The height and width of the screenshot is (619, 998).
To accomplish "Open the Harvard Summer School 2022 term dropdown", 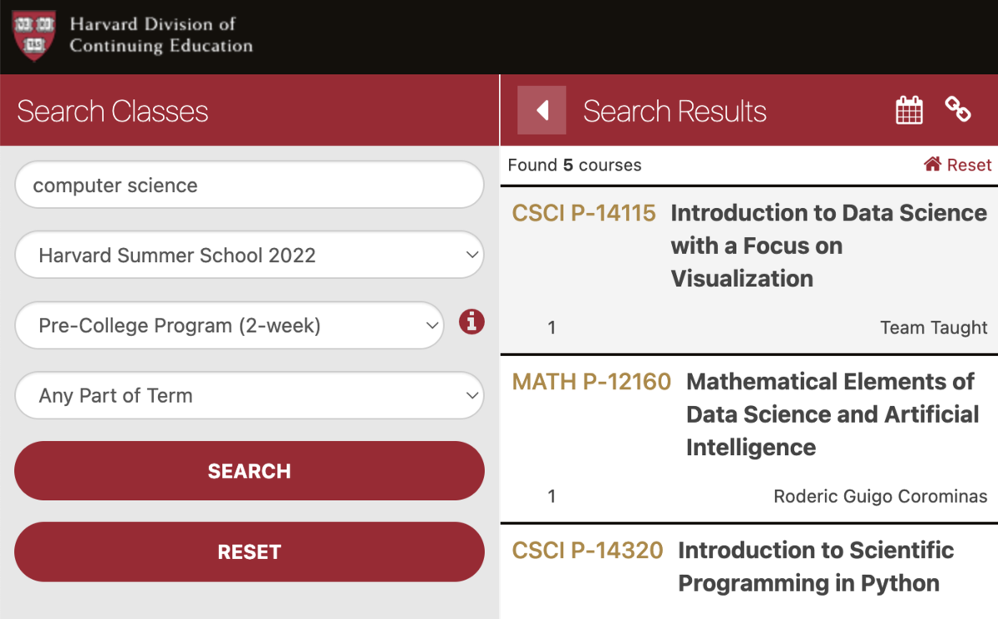I will click(249, 255).
